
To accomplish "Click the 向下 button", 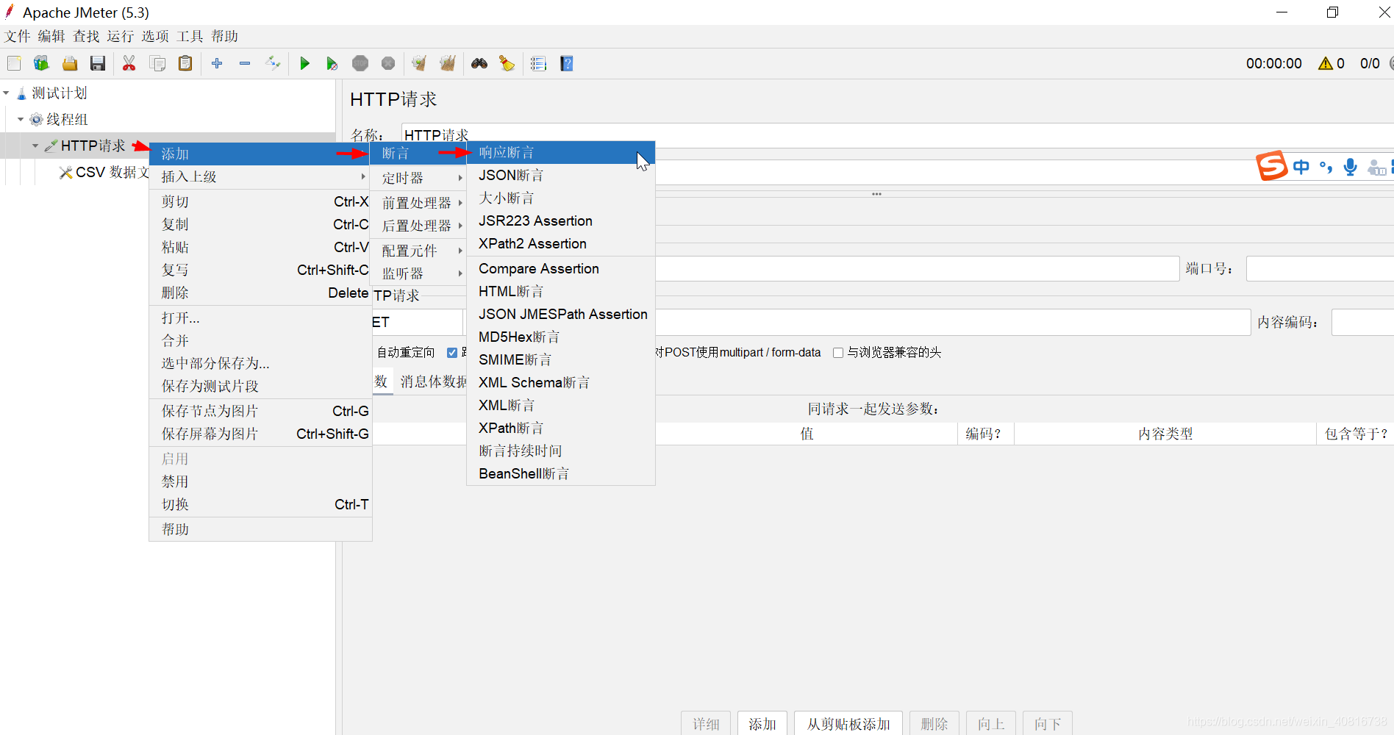I will click(1048, 724).
